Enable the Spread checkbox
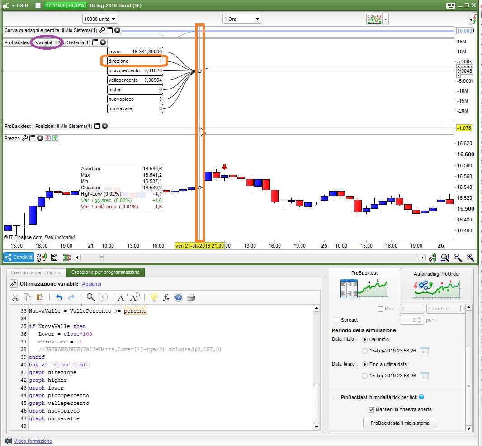The width and height of the screenshot is (482, 446). 336,320
